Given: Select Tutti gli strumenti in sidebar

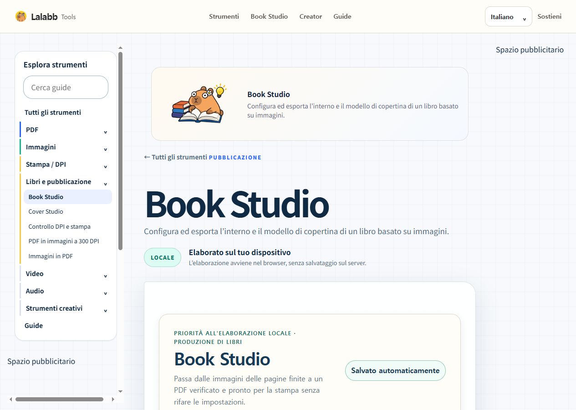Looking at the screenshot, I should (53, 112).
